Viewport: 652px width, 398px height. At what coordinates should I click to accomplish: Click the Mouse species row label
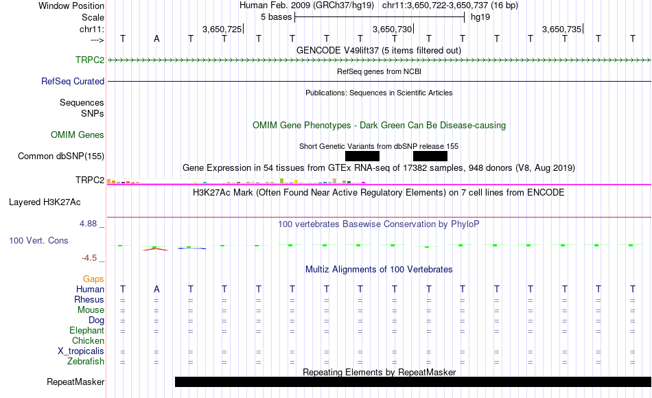coord(91,310)
